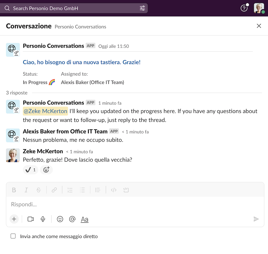Screen dimensions: 268x254
Task: Open the Personio Conversations app avatar at 11:50
Action: click(x=13, y=50)
